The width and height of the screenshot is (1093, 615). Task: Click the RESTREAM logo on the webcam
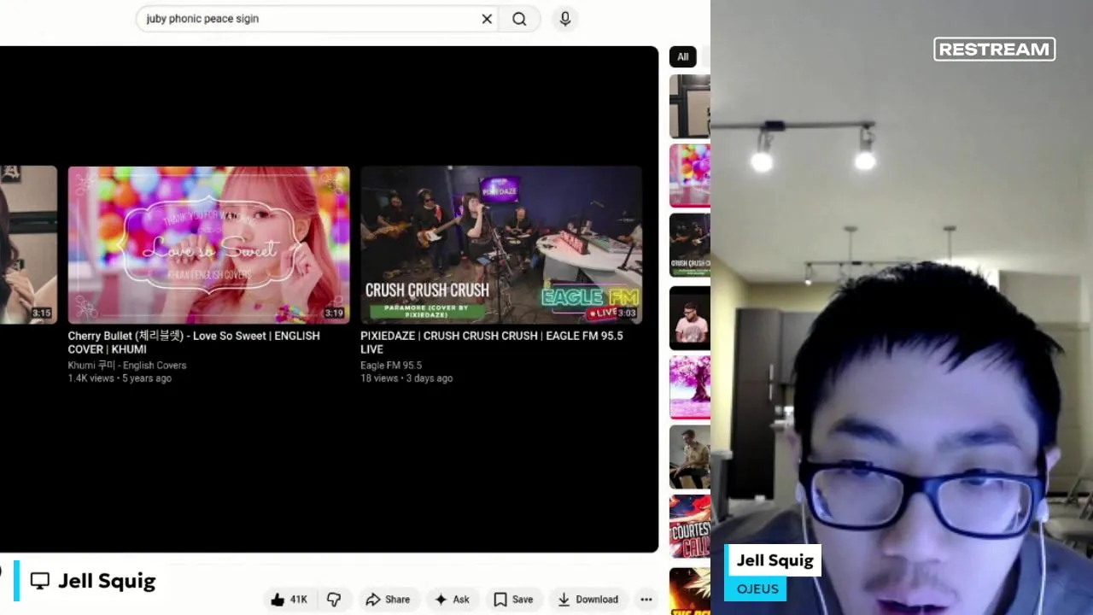click(x=995, y=50)
